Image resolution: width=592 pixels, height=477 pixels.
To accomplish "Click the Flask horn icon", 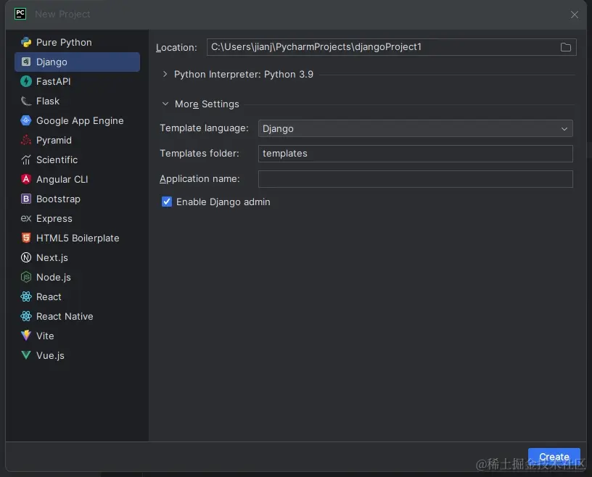I will 26,101.
